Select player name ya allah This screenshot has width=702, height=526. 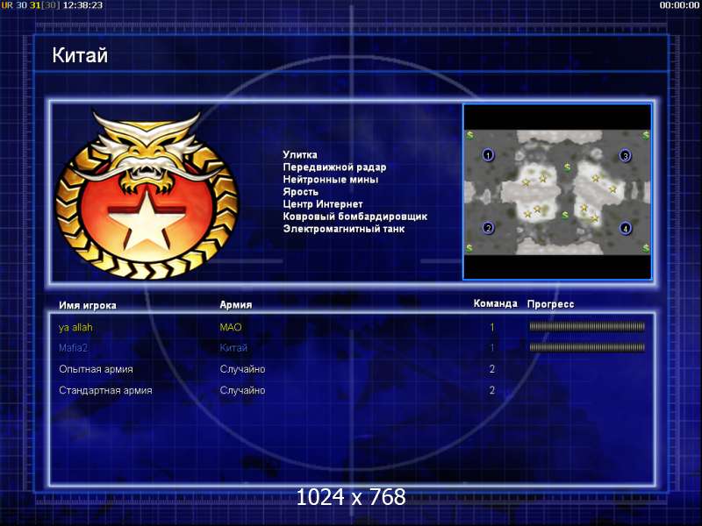pos(75,327)
